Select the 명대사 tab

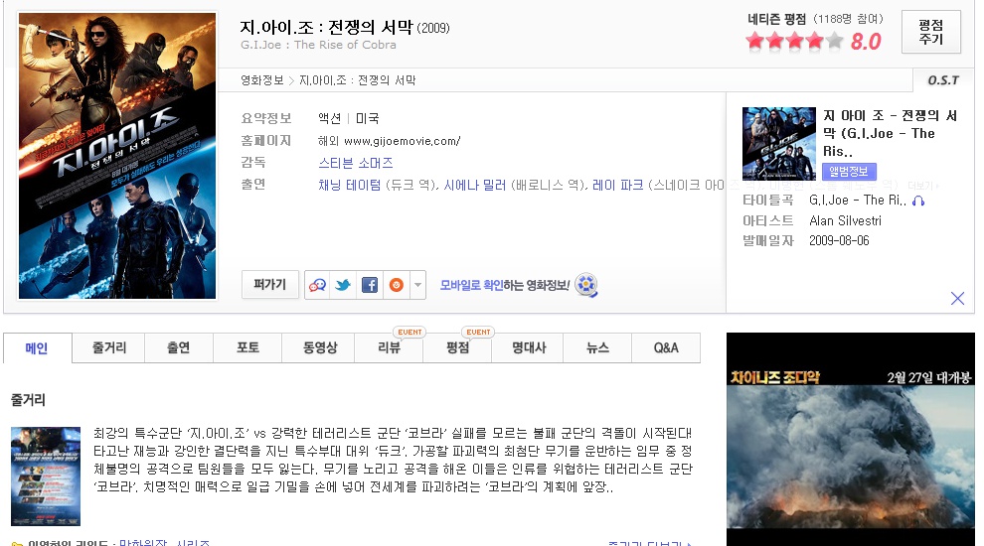coord(529,347)
